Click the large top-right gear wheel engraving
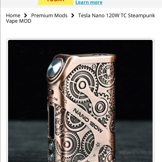The image size is (162, 162). [106, 72]
